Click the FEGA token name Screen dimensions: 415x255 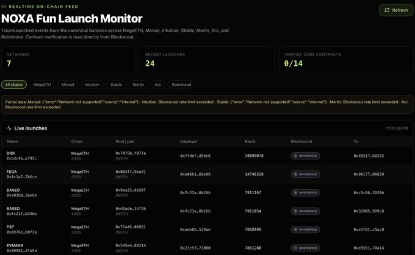(12, 172)
